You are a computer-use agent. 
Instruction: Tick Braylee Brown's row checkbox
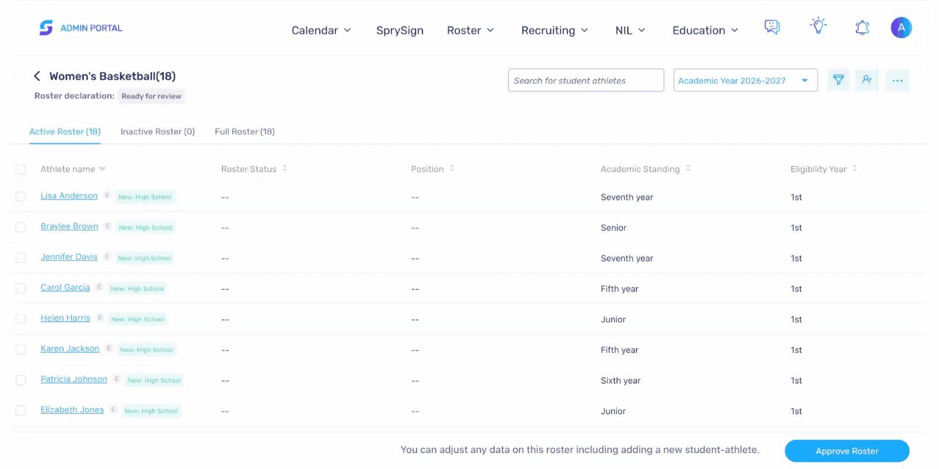[x=21, y=227]
